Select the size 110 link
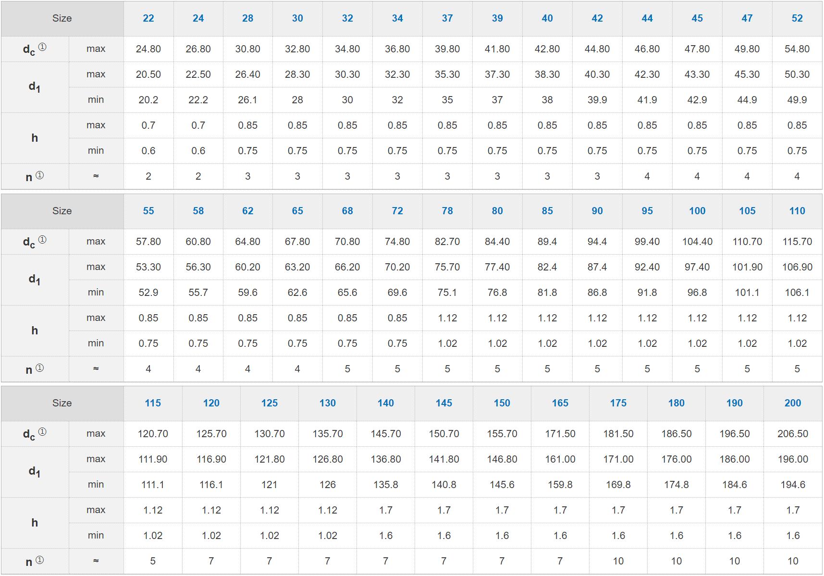Viewport: 824px width, 576px height. pos(797,211)
